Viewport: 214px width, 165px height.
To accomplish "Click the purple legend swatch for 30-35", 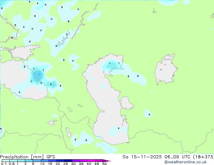I will pyautogui.click(x=76, y=161).
